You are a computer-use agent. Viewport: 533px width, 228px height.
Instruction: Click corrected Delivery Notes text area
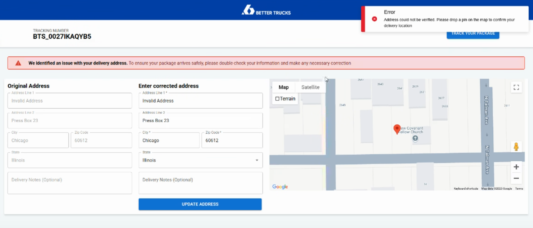click(200, 183)
